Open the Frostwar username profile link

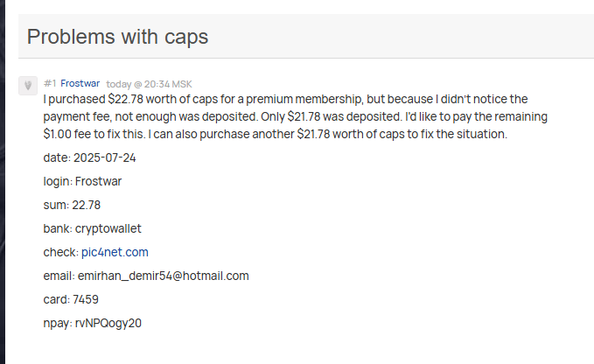click(80, 83)
